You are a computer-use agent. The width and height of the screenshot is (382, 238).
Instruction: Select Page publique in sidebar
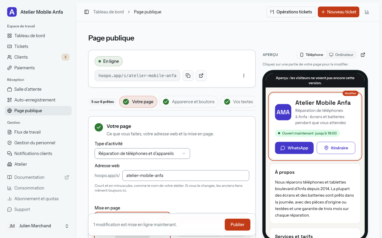click(x=38, y=111)
